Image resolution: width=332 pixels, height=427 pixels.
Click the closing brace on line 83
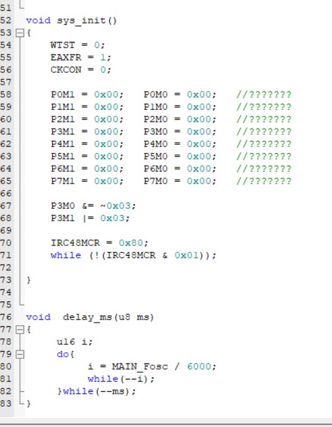pyautogui.click(x=28, y=404)
